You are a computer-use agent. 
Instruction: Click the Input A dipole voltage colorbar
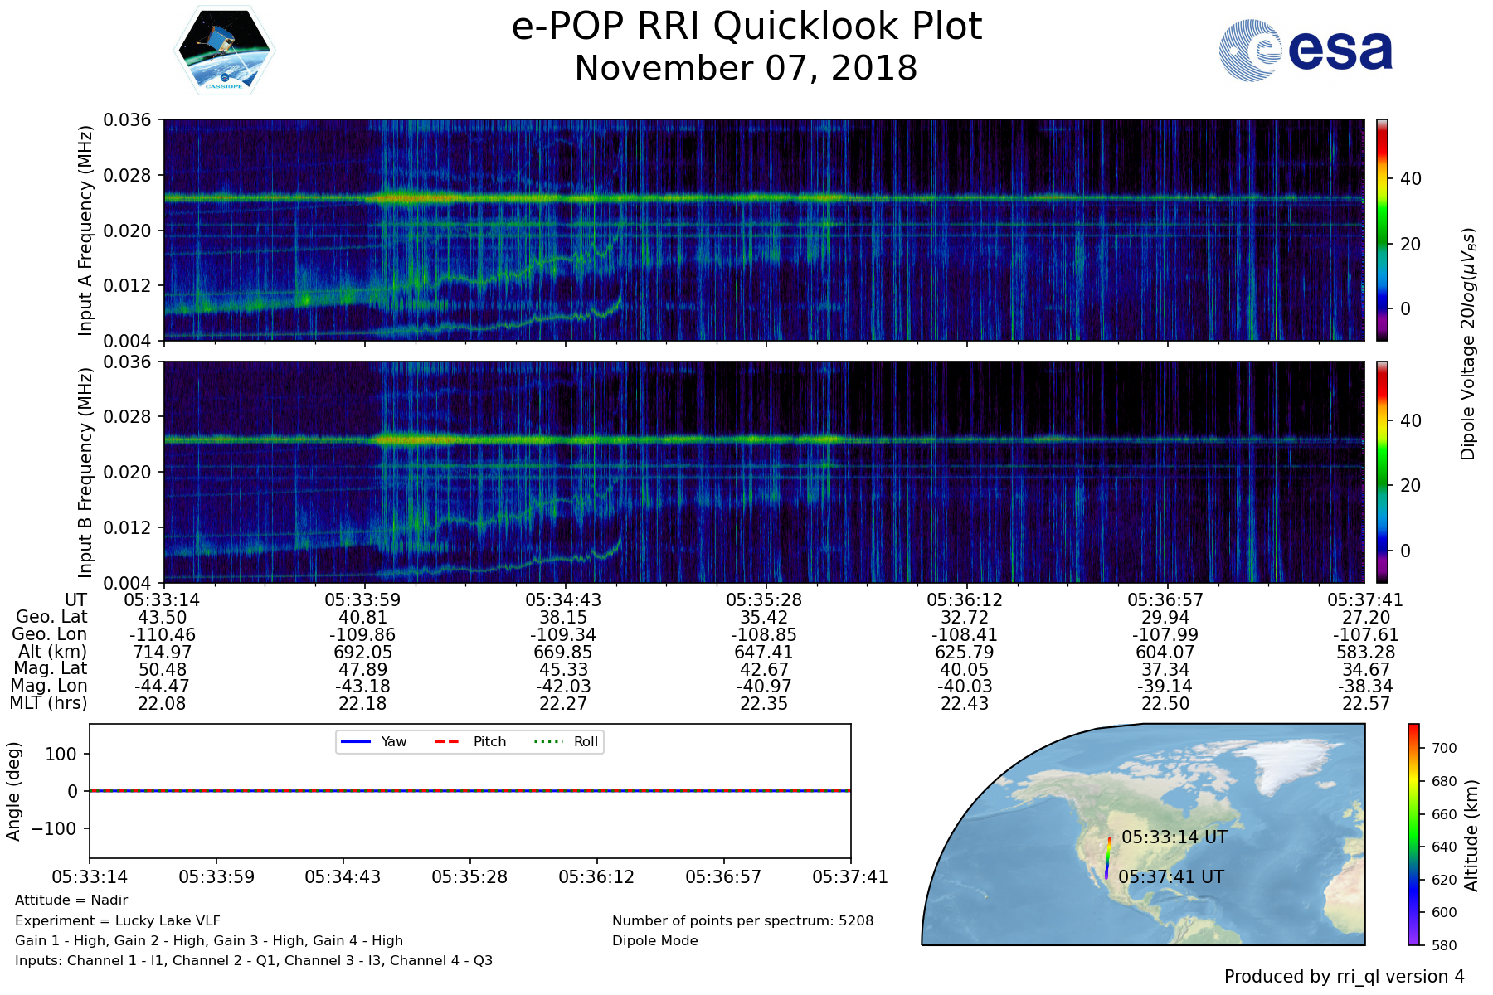click(1382, 230)
